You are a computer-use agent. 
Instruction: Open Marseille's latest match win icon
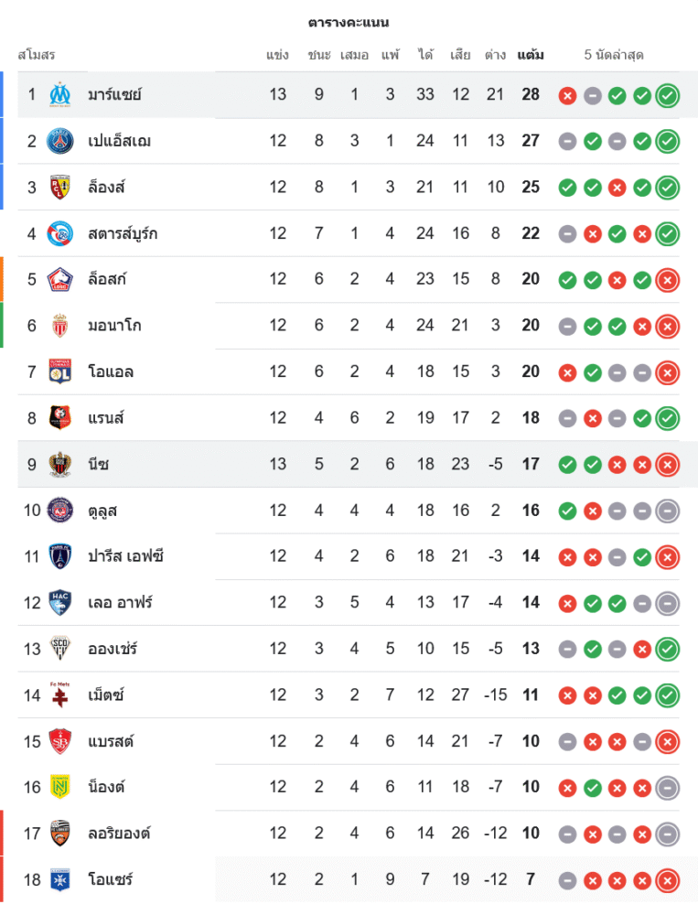pyautogui.click(x=668, y=95)
